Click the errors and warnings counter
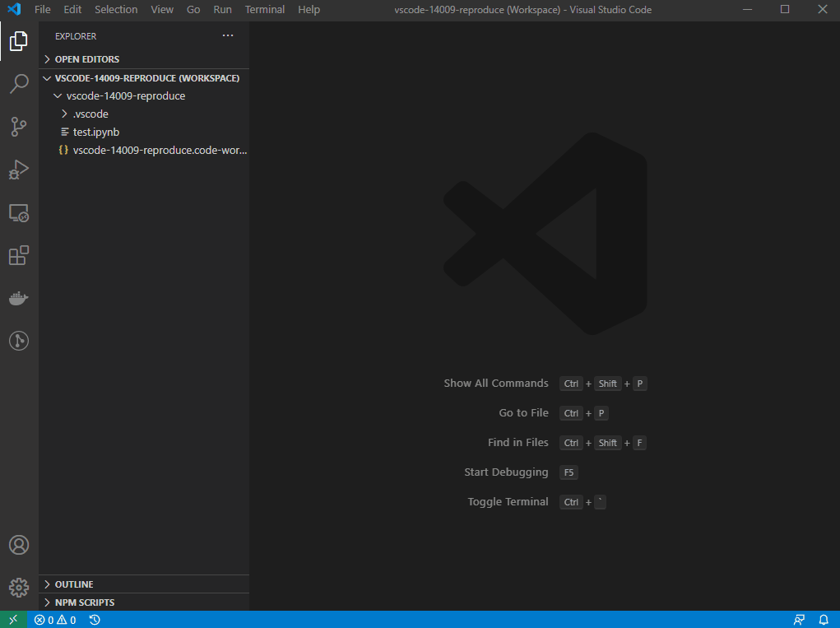The width and height of the screenshot is (840, 628). pos(55,619)
